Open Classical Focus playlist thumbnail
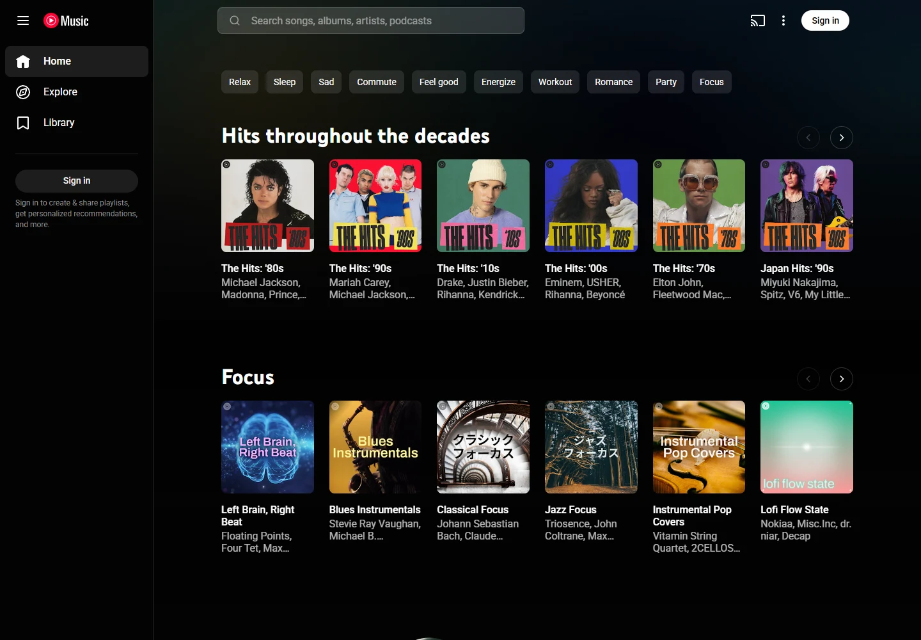921x640 pixels. tap(483, 447)
